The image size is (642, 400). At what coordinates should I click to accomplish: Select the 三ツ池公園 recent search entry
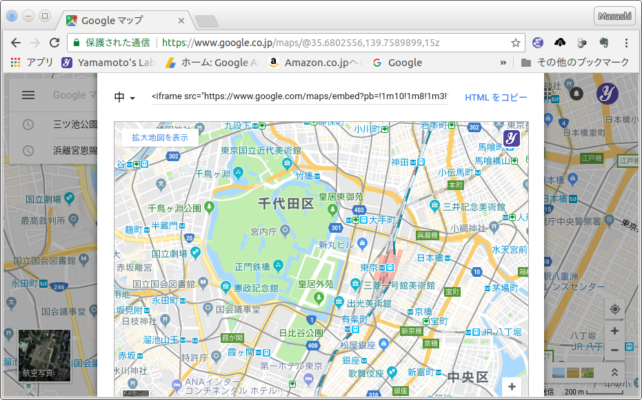pyautogui.click(x=75, y=124)
